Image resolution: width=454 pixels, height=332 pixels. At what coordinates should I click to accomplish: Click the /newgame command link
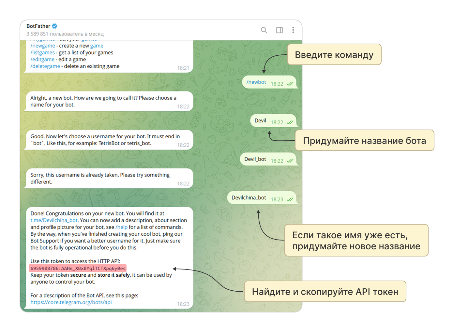coord(43,46)
